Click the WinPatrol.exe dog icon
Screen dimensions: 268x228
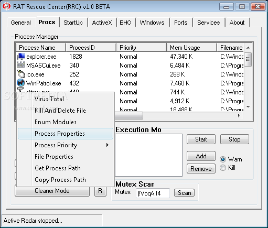pyautogui.click(x=21, y=83)
